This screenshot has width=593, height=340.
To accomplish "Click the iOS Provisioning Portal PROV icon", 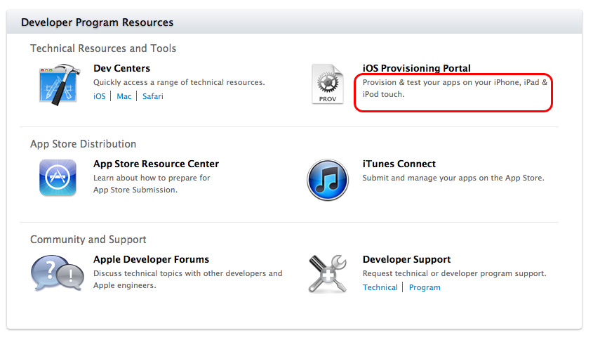I will point(328,84).
